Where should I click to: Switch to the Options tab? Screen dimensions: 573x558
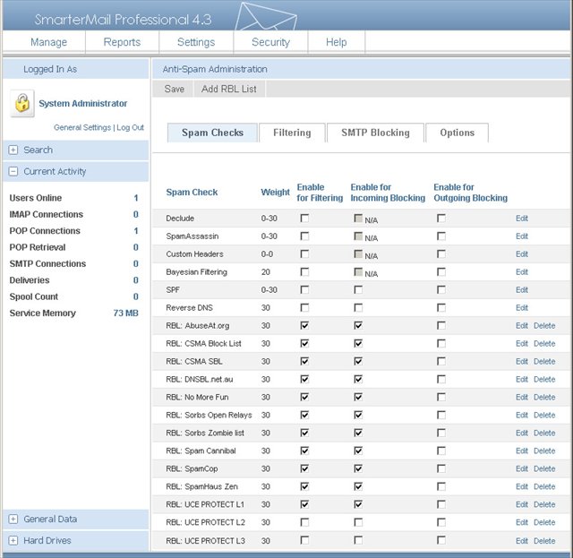[458, 133]
